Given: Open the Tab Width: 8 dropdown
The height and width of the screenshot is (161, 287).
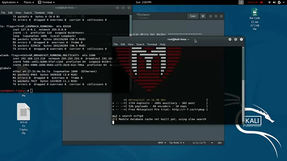Looking at the screenshot, I should click(177, 143).
